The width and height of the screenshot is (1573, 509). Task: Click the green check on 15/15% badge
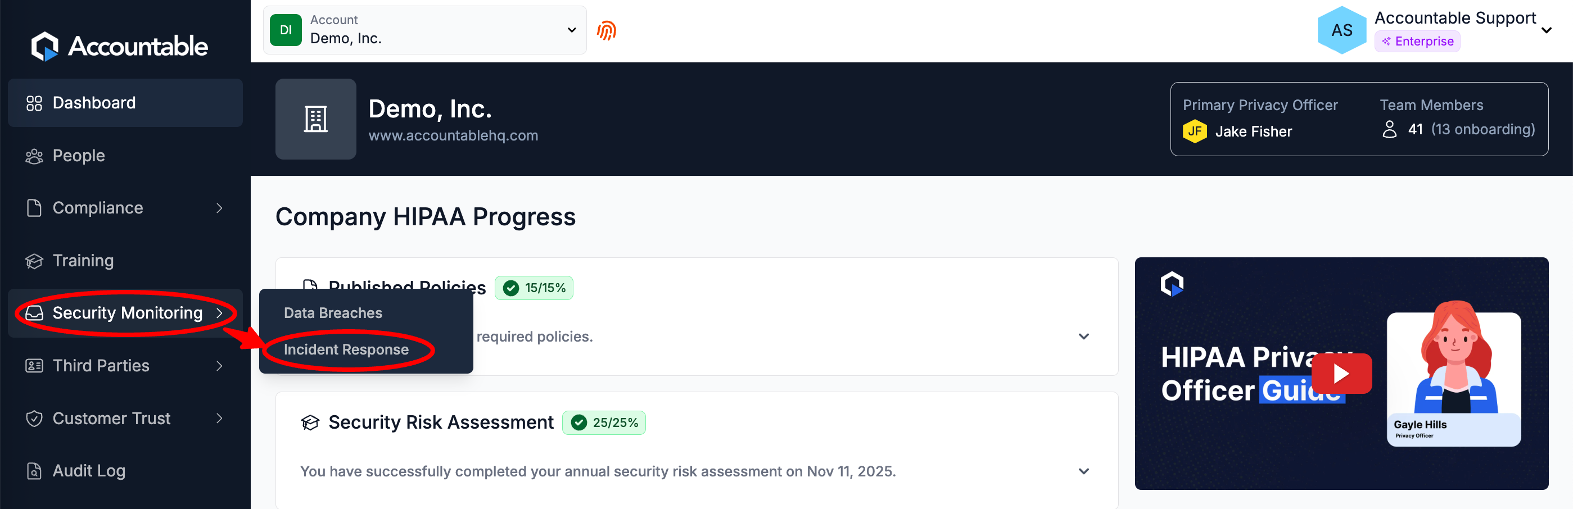(511, 288)
